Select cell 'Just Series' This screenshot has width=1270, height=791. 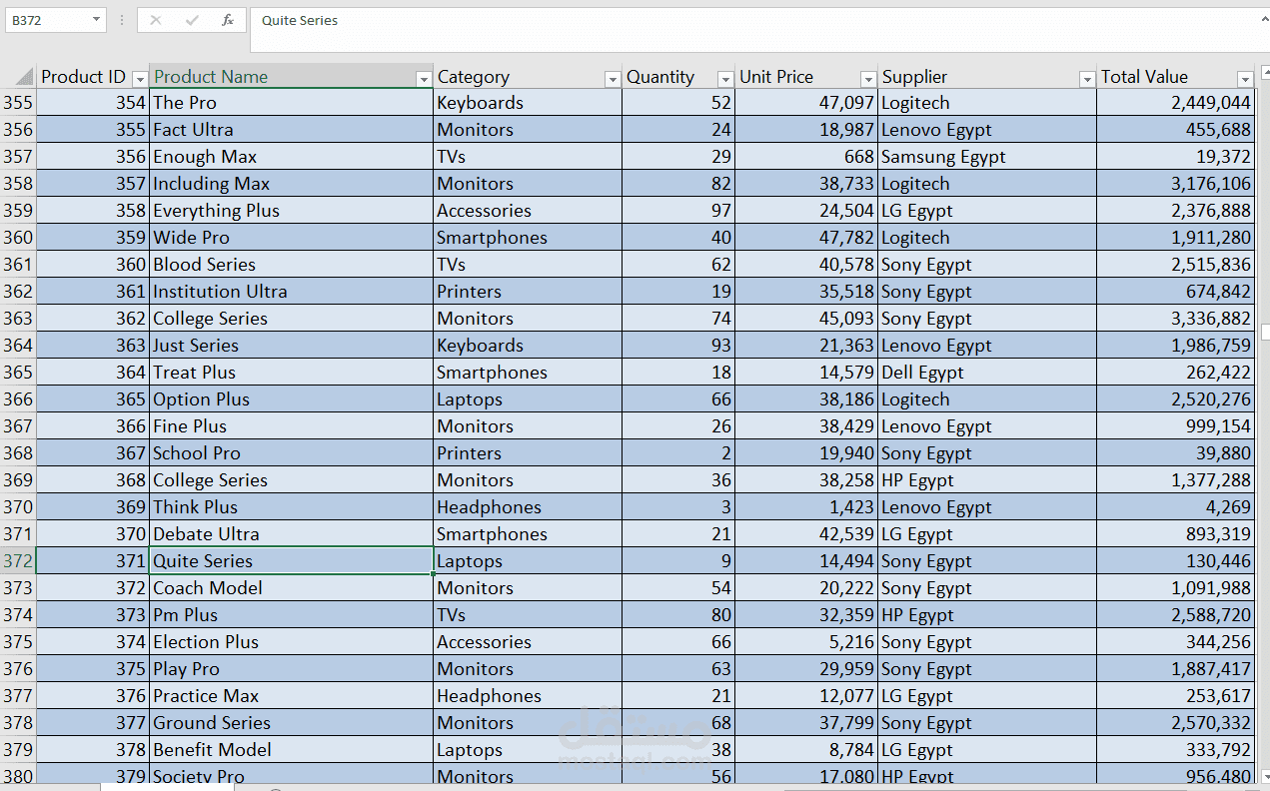click(x=291, y=346)
